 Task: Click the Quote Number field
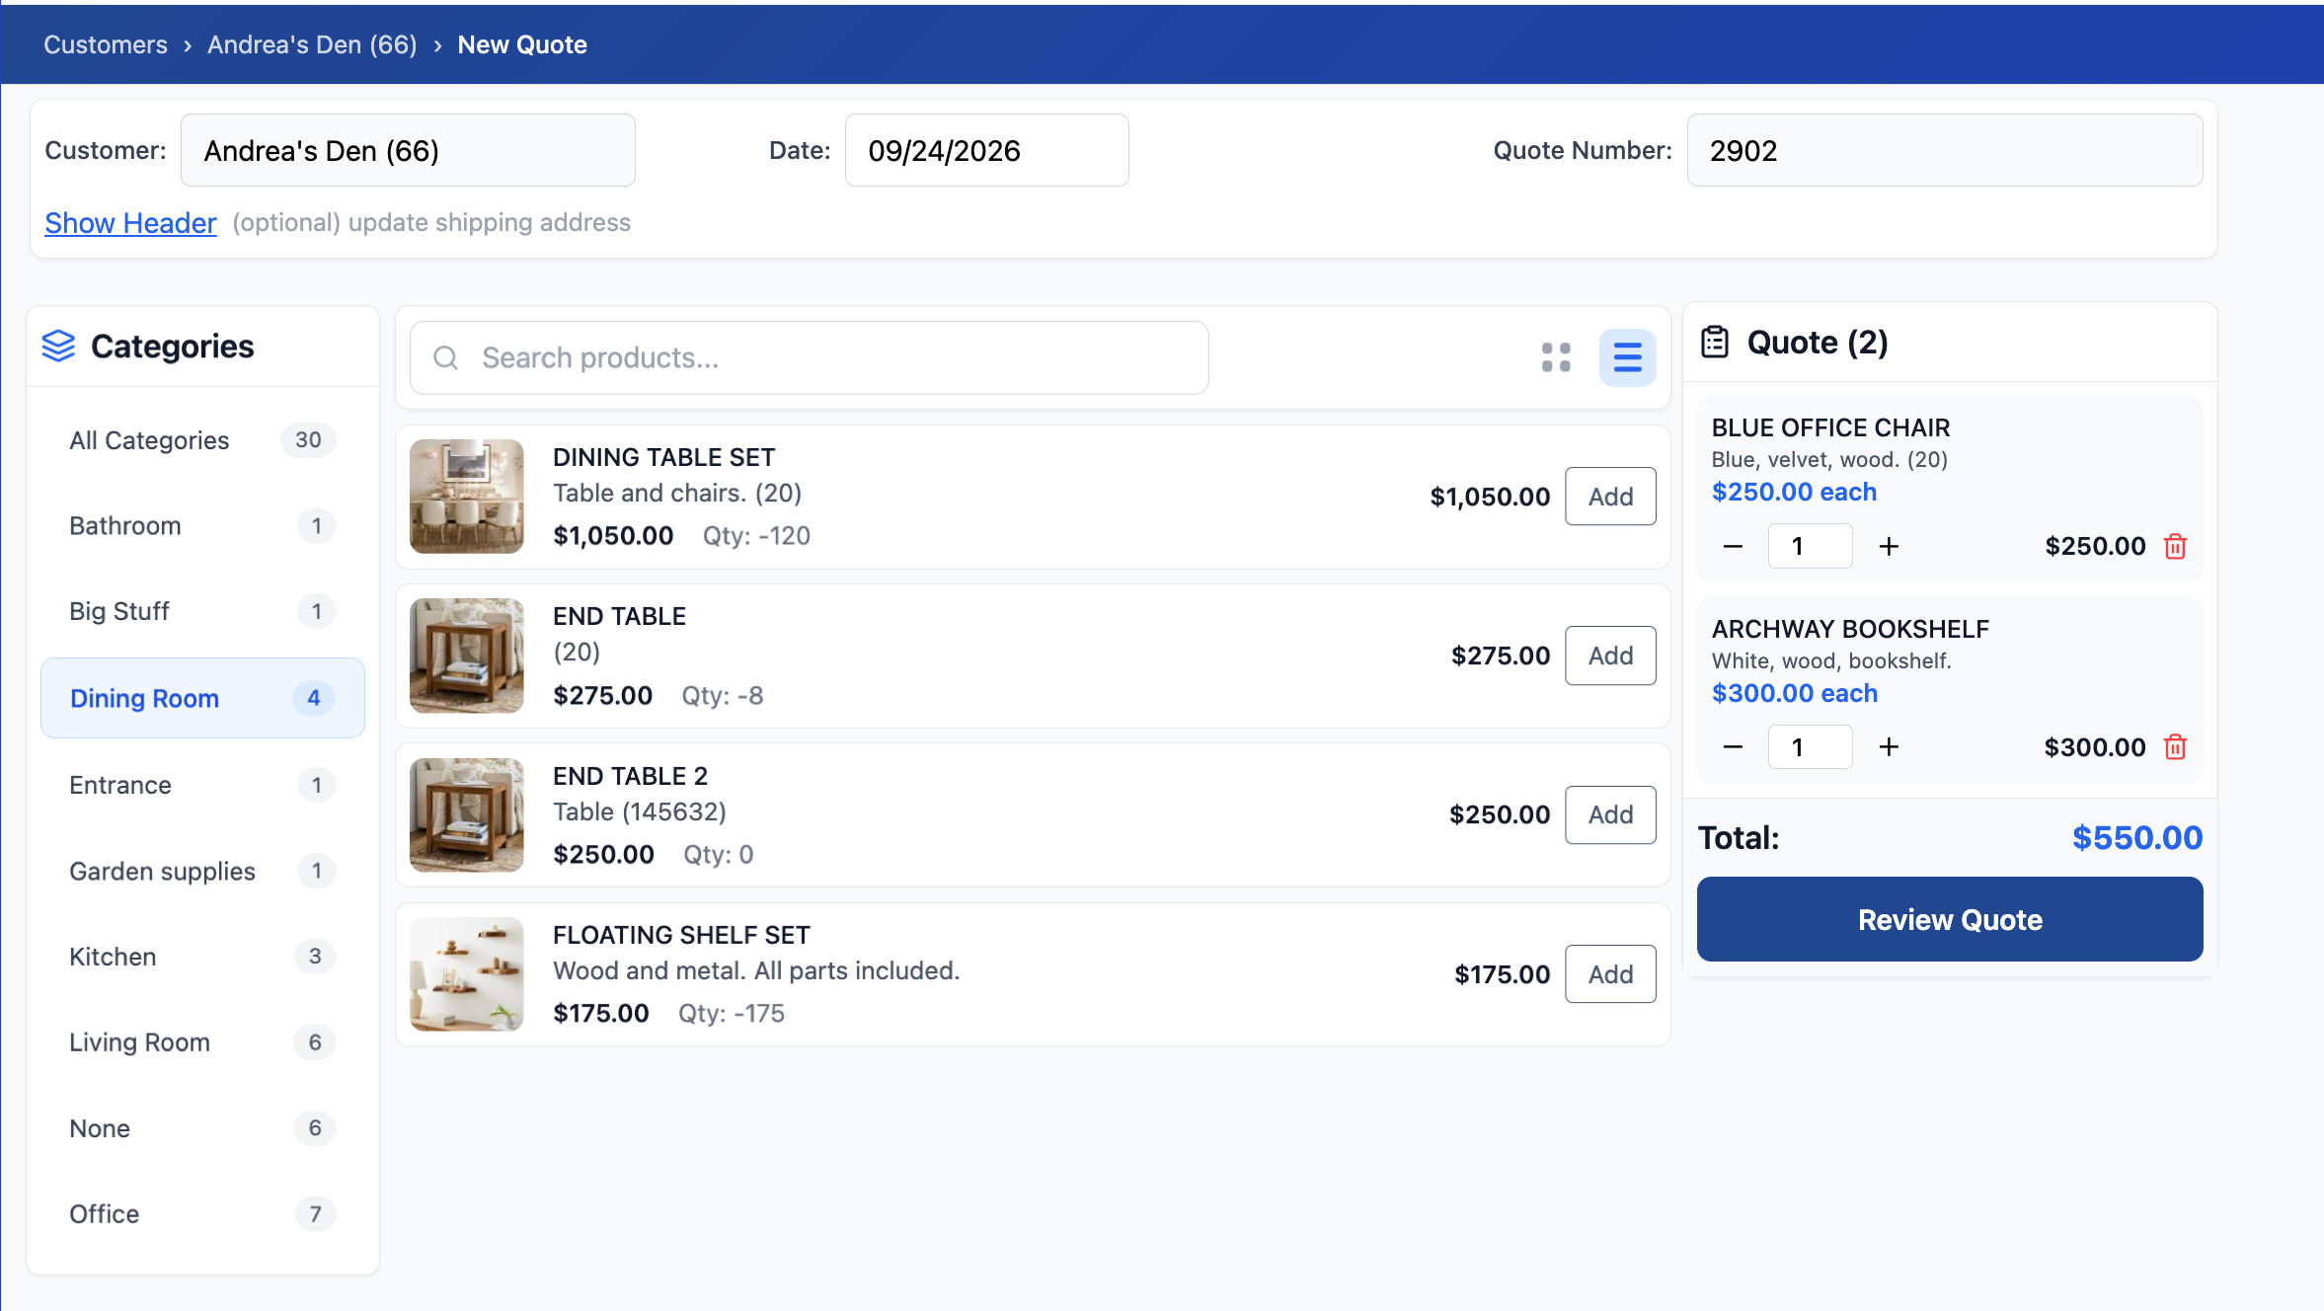pos(1944,150)
